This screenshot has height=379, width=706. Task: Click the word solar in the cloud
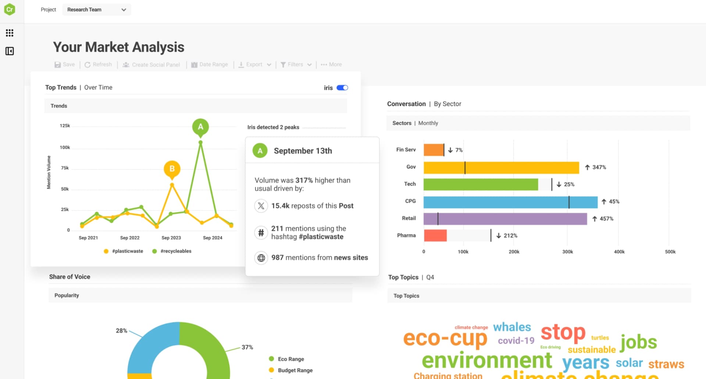629,363
